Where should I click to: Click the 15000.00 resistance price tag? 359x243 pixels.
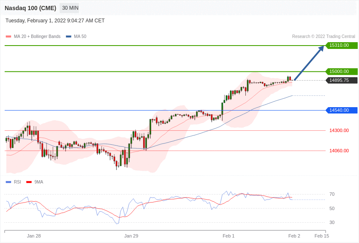[342, 72]
